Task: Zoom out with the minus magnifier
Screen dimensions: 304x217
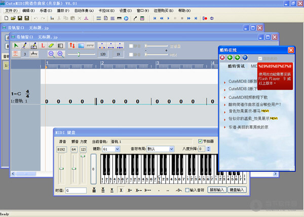Action: click(x=51, y=54)
